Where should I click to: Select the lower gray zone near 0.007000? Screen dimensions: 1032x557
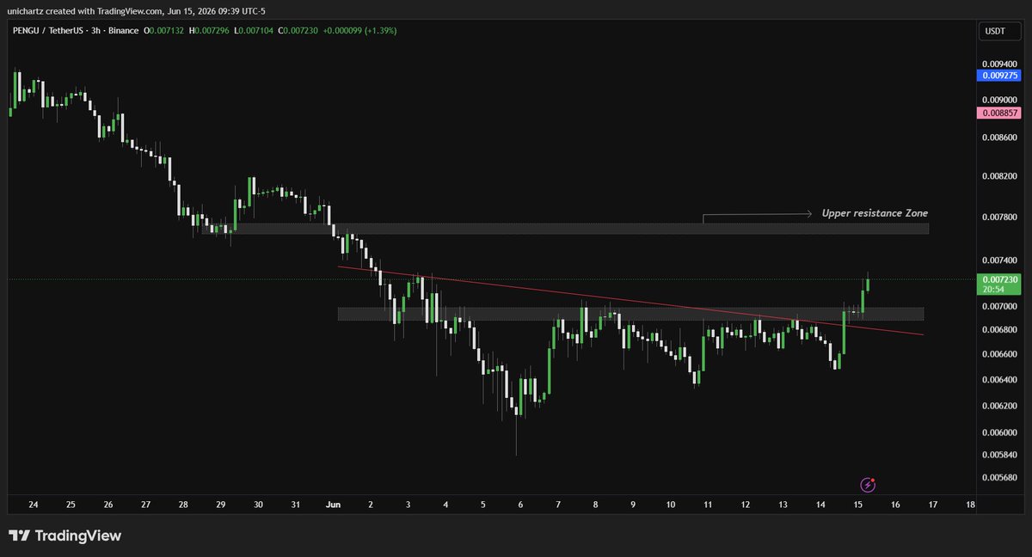coord(630,314)
